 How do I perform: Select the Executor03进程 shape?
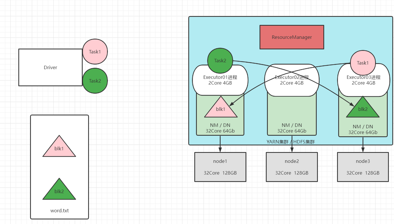pyautogui.click(x=364, y=80)
